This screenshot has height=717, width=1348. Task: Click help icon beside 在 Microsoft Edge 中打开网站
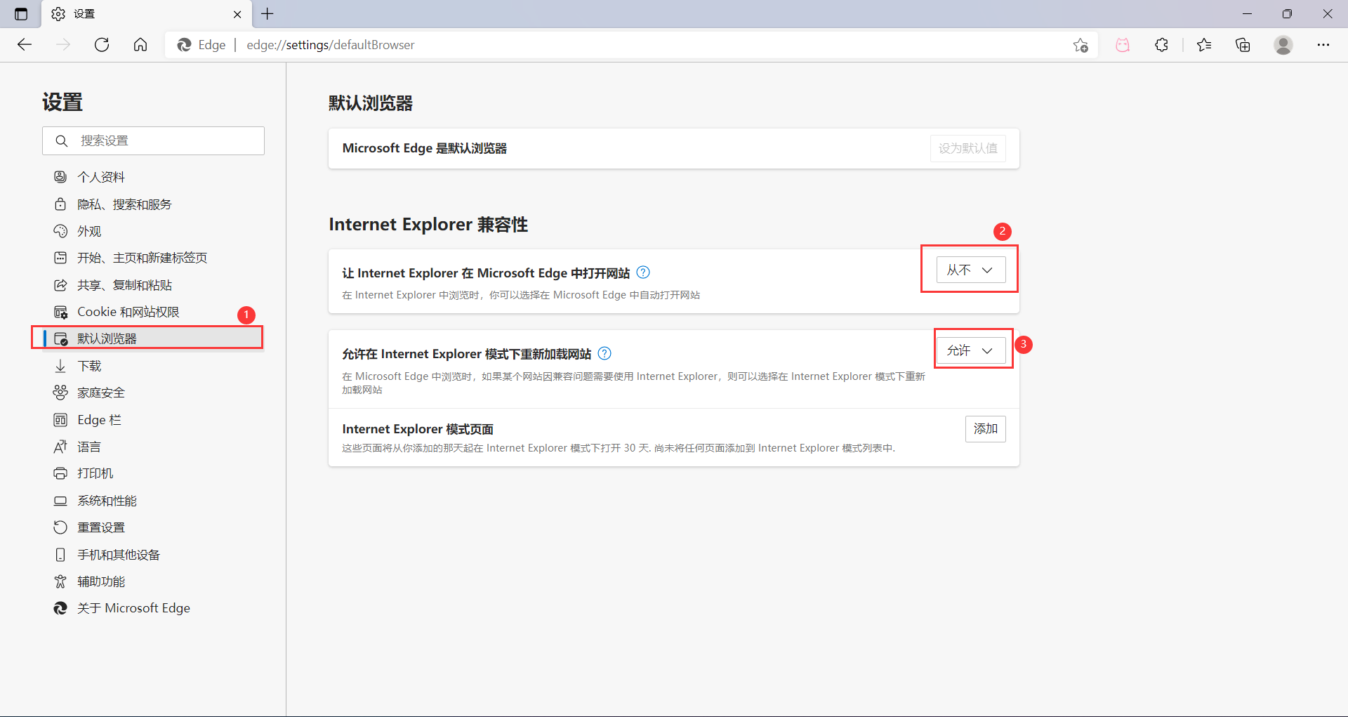(643, 272)
